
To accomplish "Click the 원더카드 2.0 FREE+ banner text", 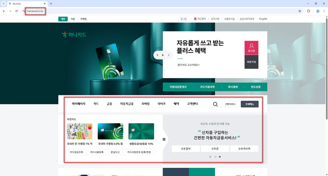I will pos(189,65).
